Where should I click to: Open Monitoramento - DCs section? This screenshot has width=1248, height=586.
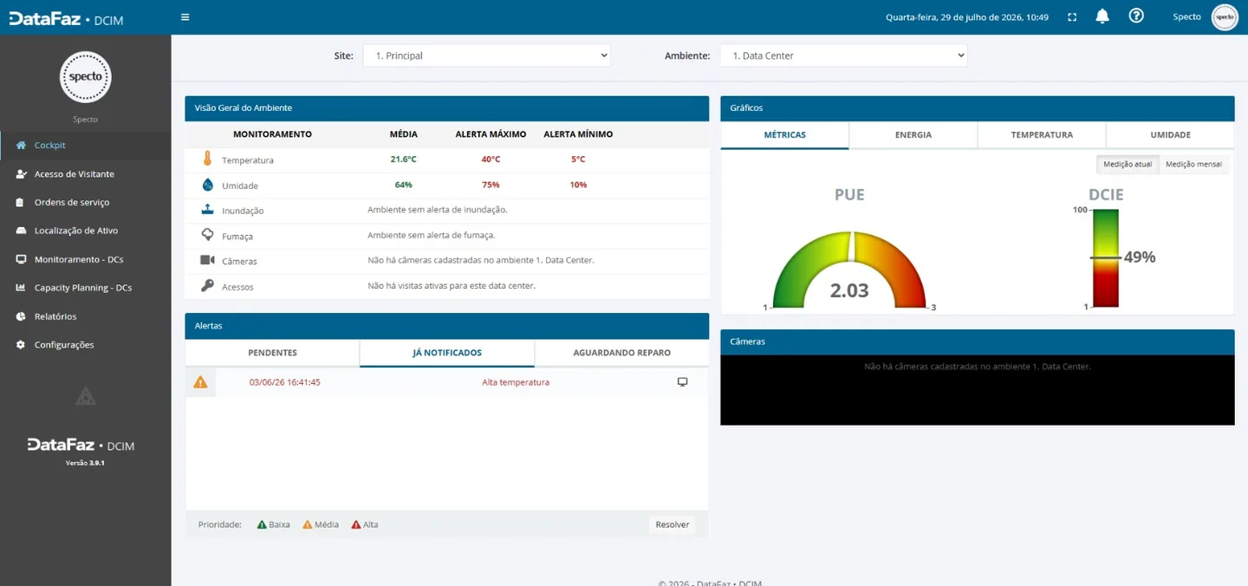pyautogui.click(x=85, y=259)
